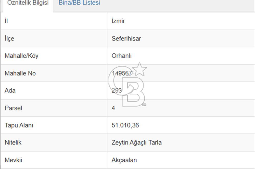Click the 149567 neighborhood number
The image size is (255, 169).
click(122, 73)
